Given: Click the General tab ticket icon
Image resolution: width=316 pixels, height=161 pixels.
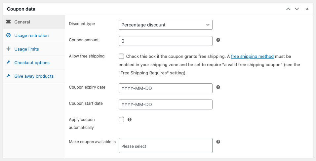Looking at the screenshot, I should (9, 22).
